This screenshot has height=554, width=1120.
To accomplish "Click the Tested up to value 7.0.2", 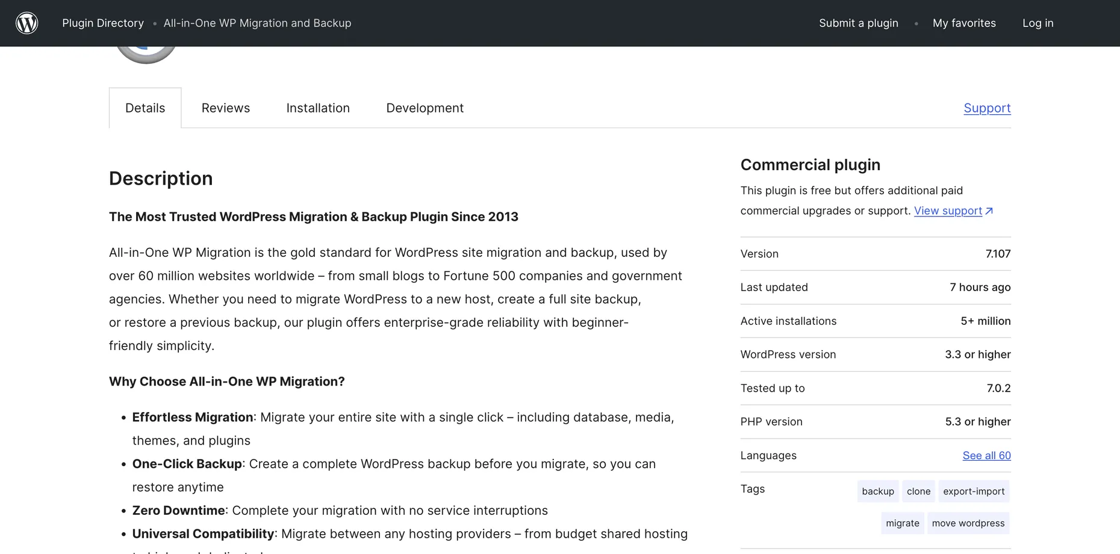I will point(998,389).
